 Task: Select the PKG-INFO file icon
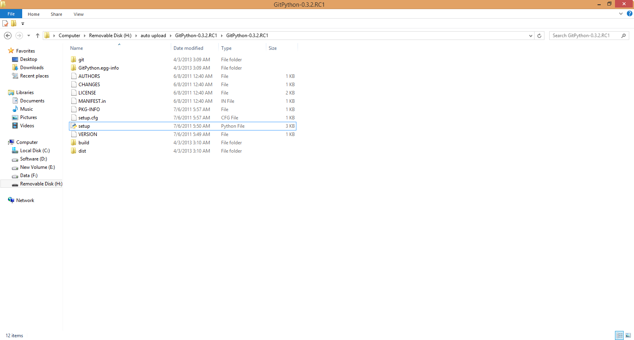pyautogui.click(x=74, y=109)
